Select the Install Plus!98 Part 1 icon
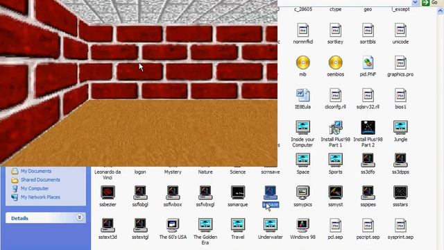This screenshot has height=250, width=444. pos(335,128)
